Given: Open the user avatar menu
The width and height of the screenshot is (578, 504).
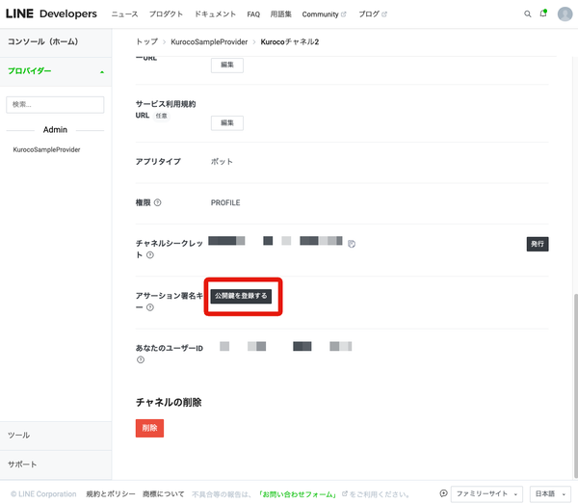Looking at the screenshot, I should point(565,14).
